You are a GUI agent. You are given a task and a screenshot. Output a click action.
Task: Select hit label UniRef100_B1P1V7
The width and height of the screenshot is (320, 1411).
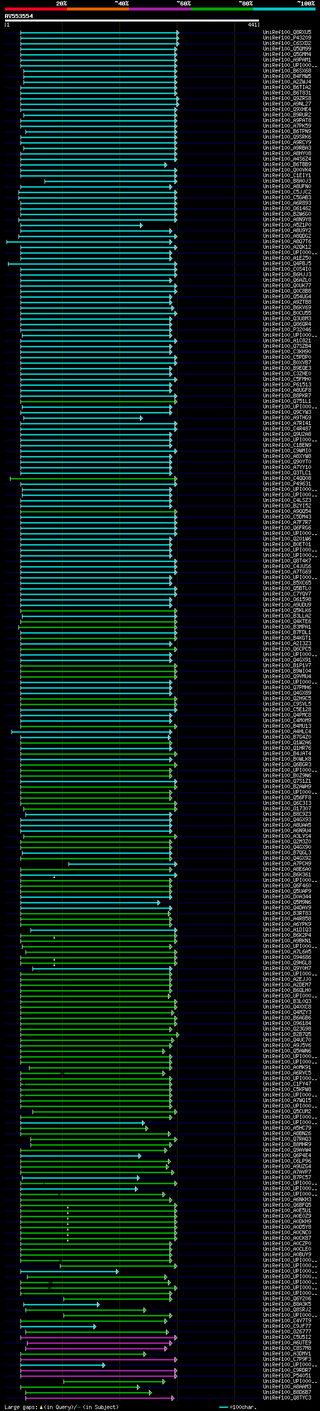(287, 666)
